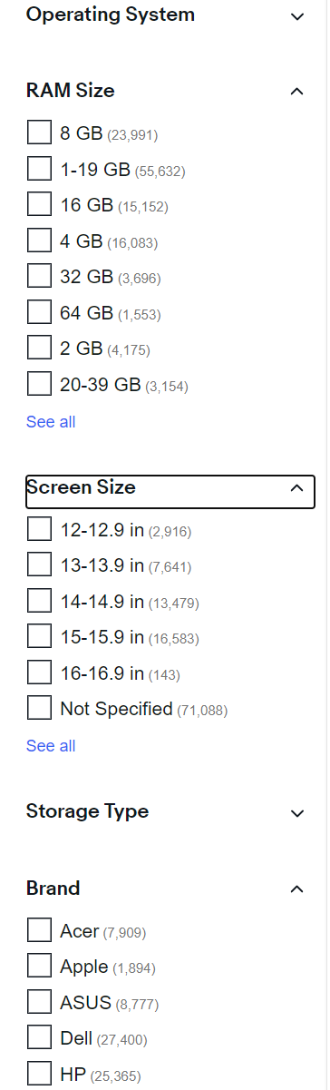Check the 64 GB RAM box
The image size is (330, 1090).
tap(39, 312)
